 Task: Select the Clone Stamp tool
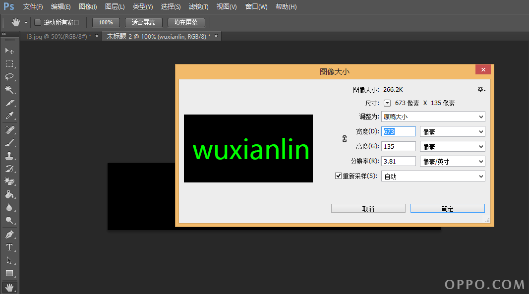tap(9, 156)
